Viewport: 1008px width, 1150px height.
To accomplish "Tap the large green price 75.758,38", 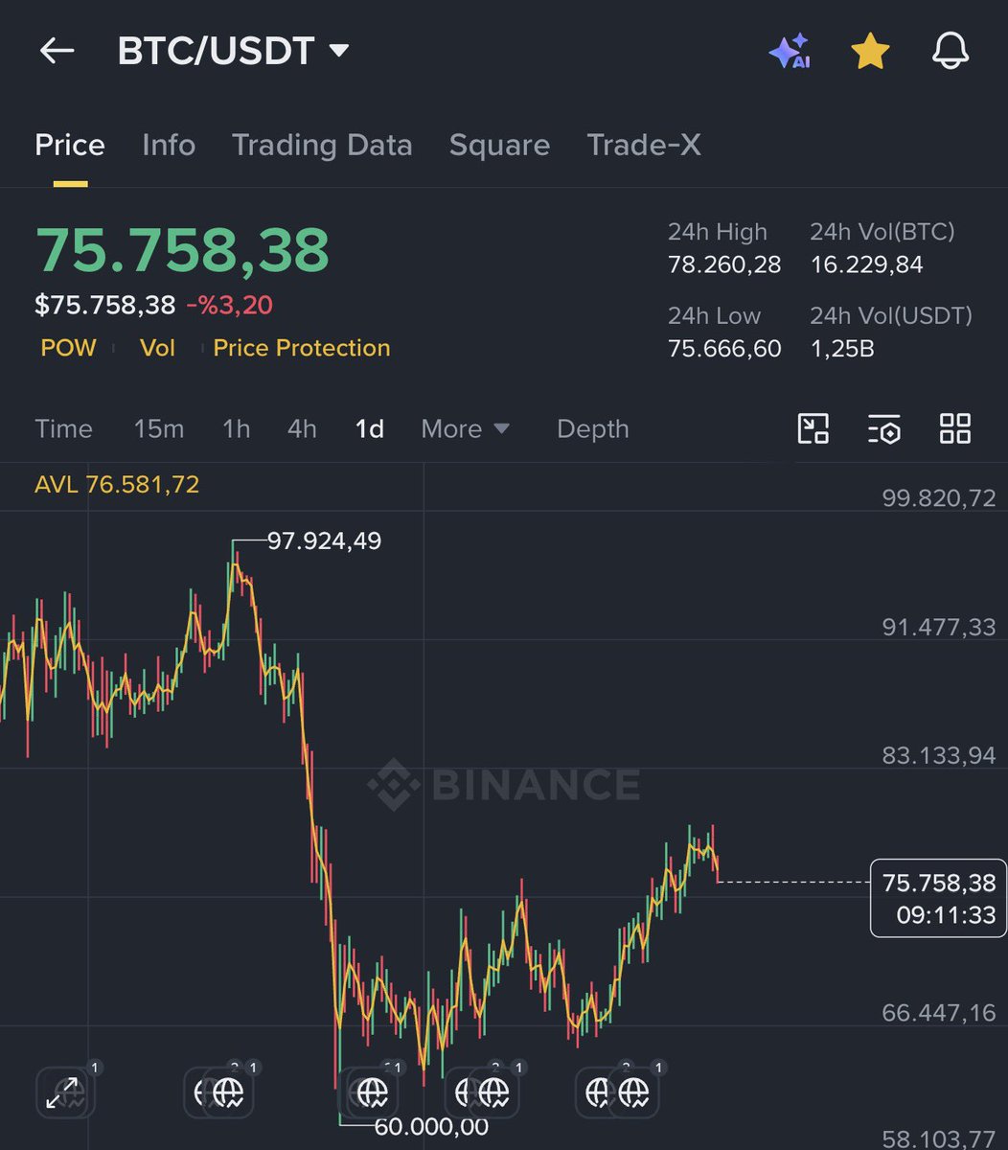I will 182,249.
